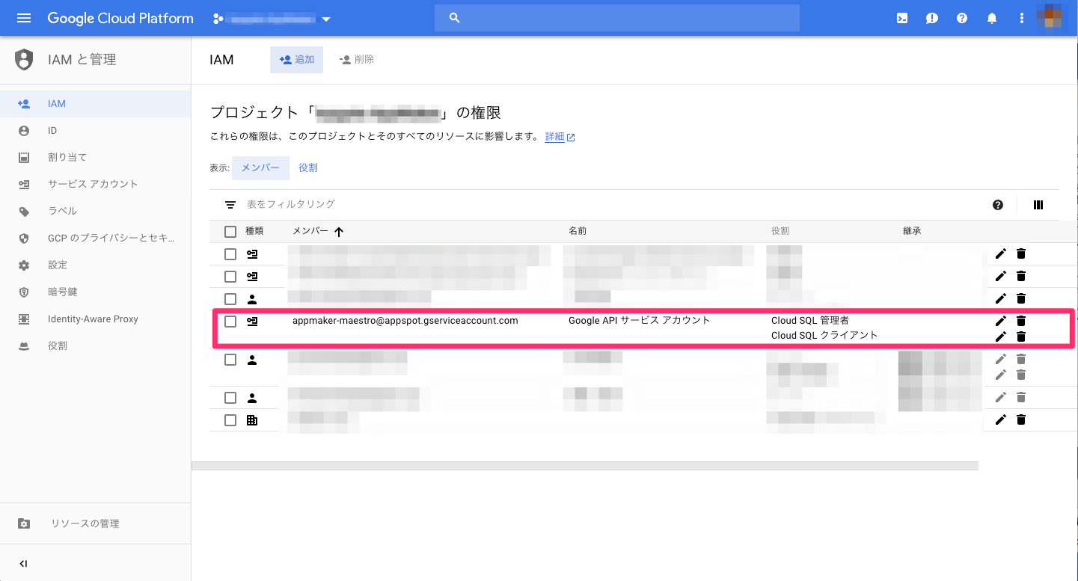Open the help menu in the top bar
Image resolution: width=1078 pixels, height=581 pixels.
pyautogui.click(x=962, y=19)
